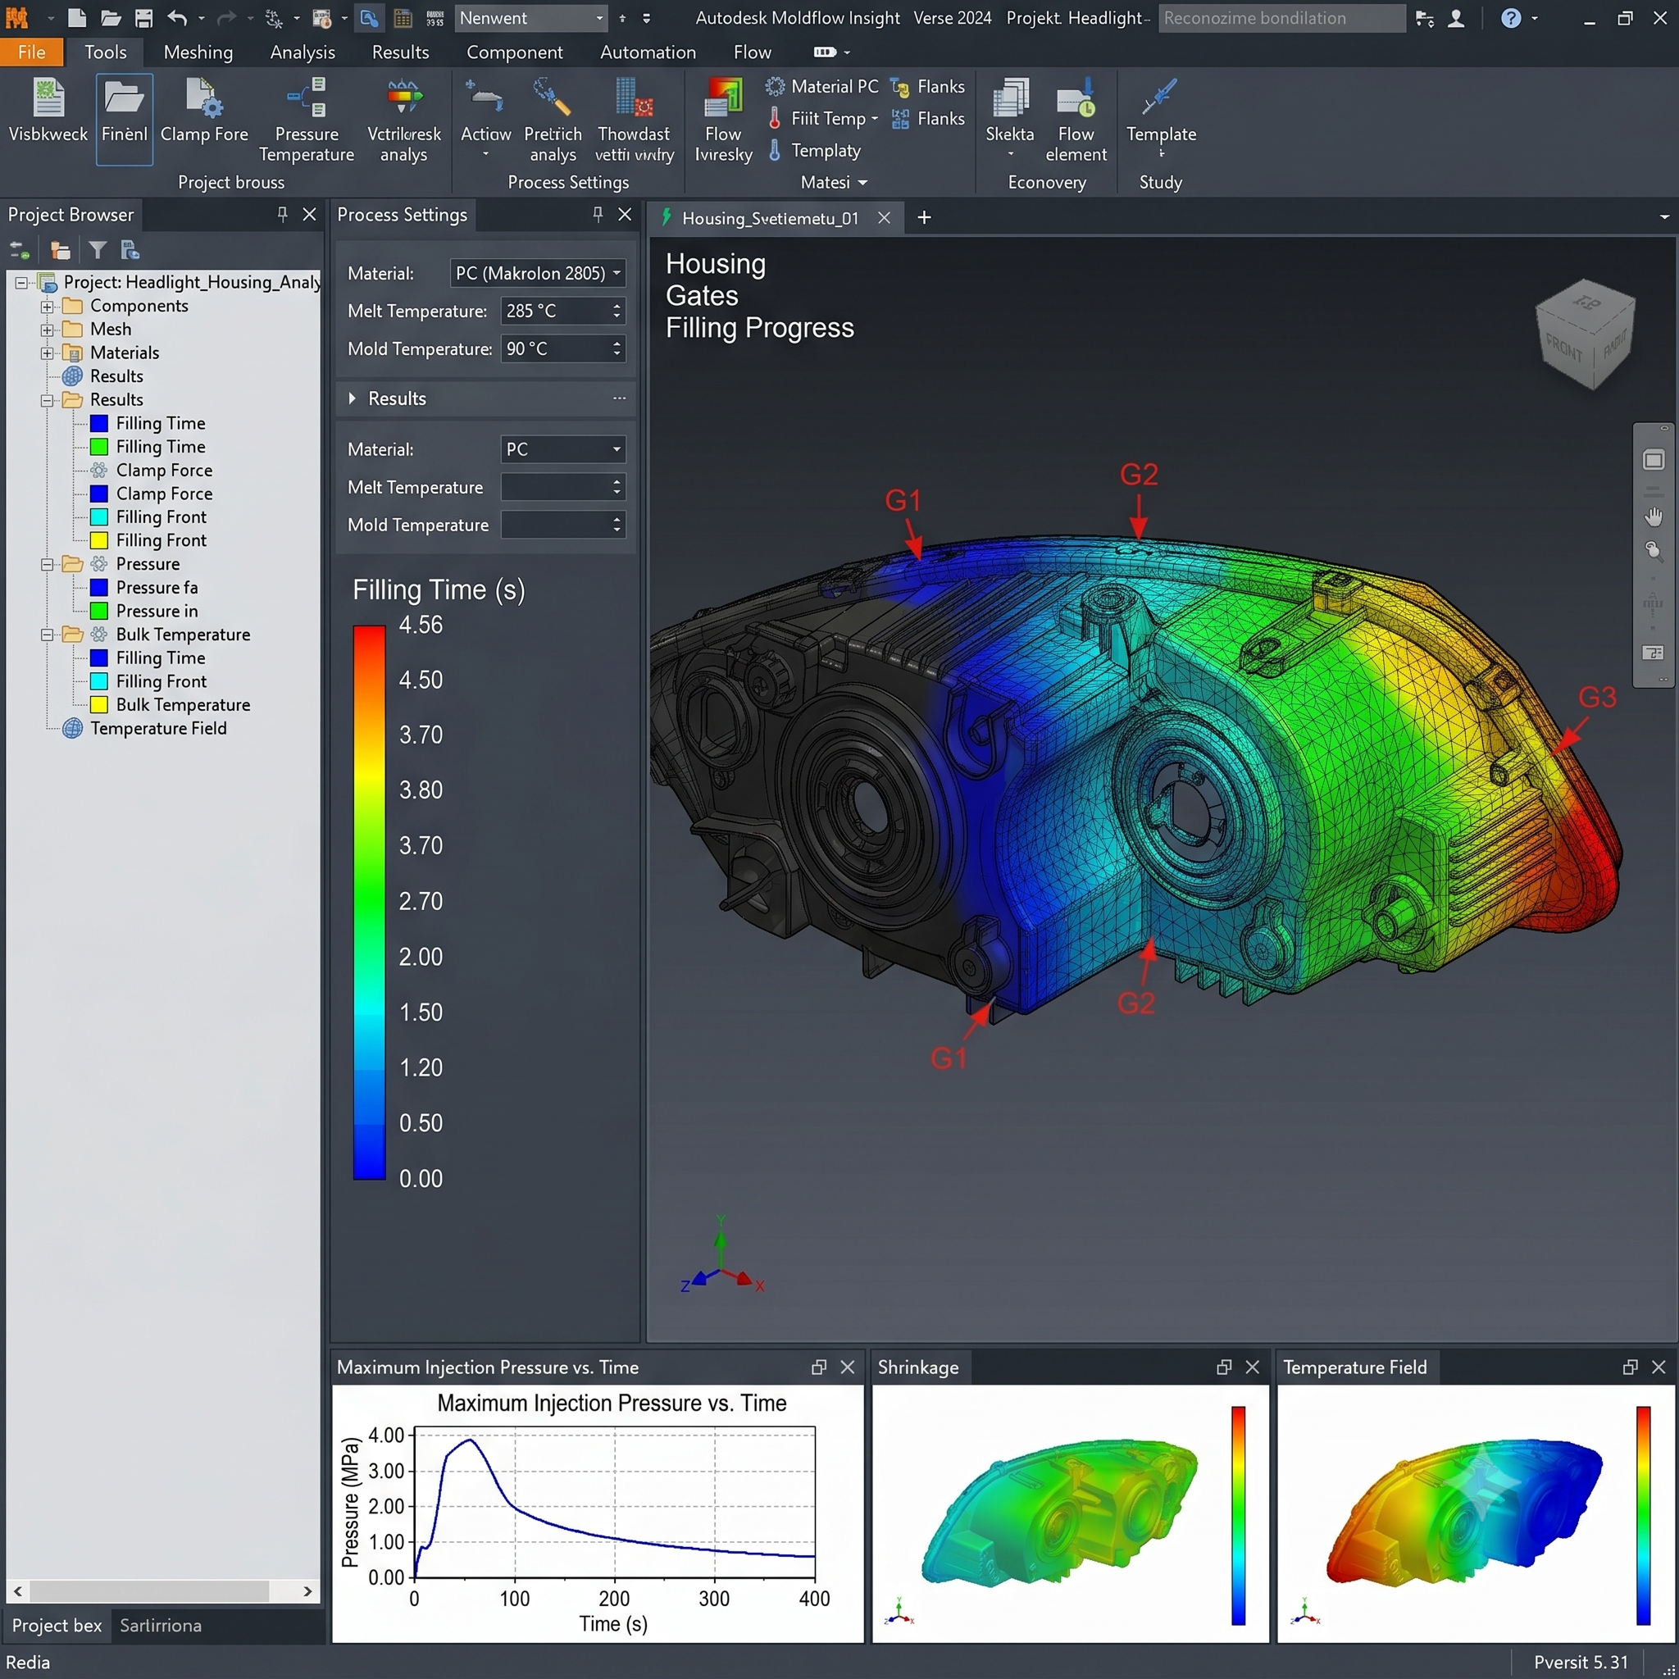Pin the Process Settings panel
The image size is (1679, 1679).
(598, 214)
